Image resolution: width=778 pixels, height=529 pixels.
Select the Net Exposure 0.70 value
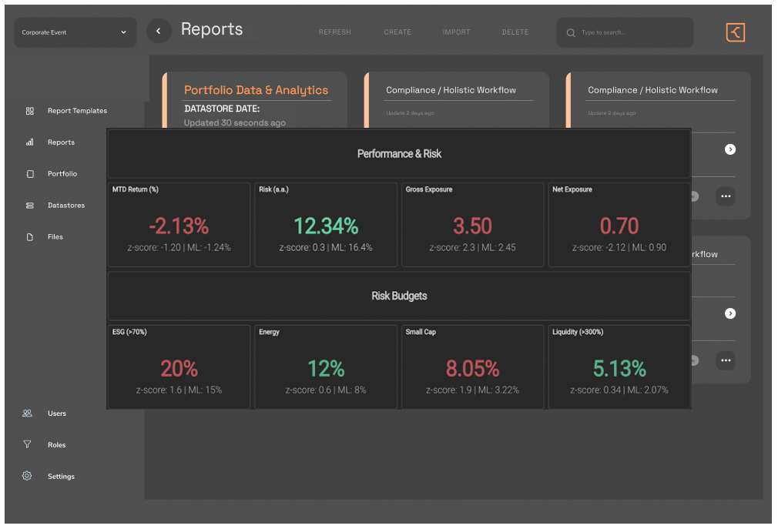click(x=619, y=226)
